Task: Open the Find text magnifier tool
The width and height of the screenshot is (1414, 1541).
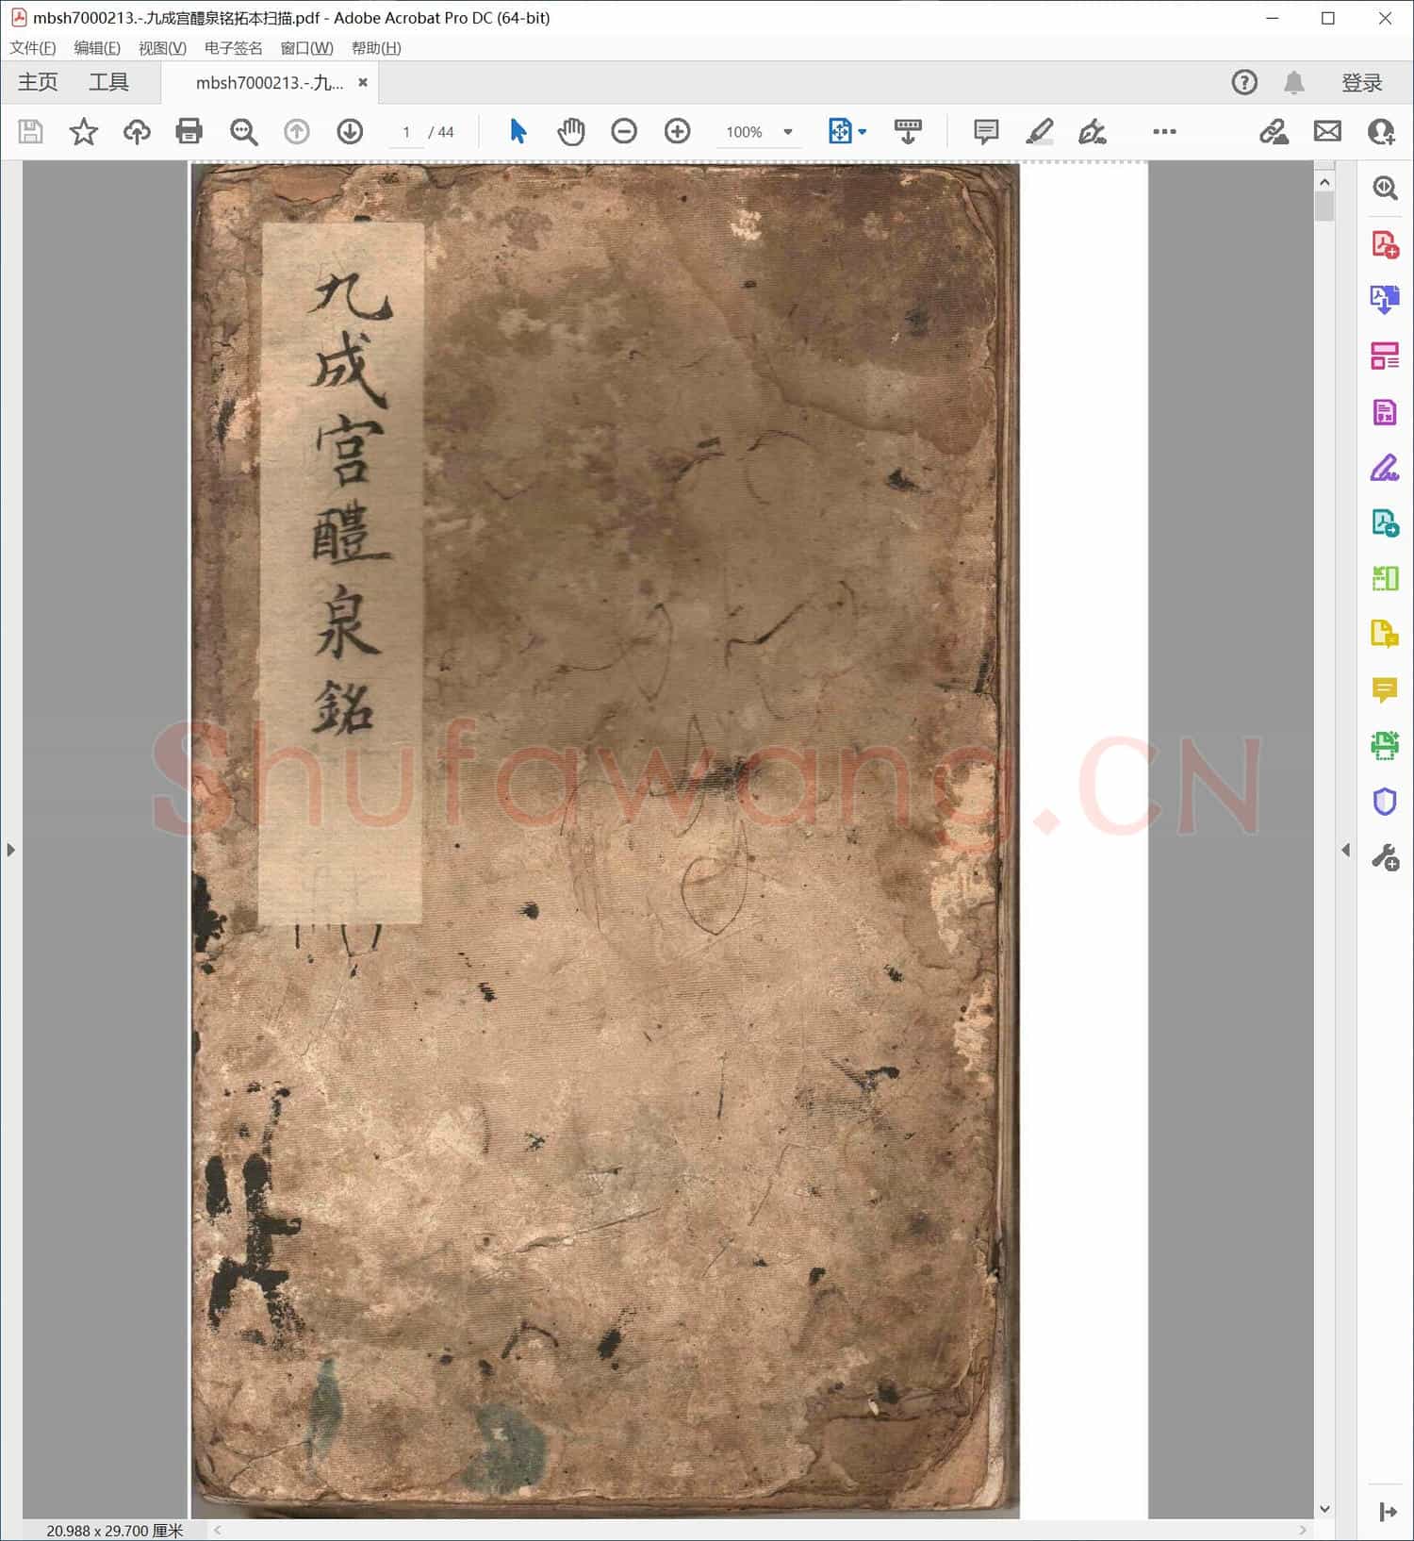Action: (243, 131)
